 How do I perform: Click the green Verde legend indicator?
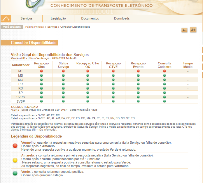click(x=15, y=173)
